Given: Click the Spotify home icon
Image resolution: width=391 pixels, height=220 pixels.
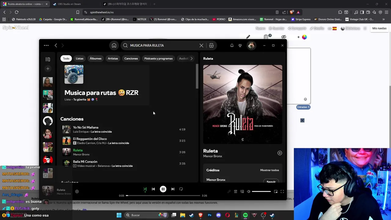Looking at the screenshot, I should pos(114,46).
